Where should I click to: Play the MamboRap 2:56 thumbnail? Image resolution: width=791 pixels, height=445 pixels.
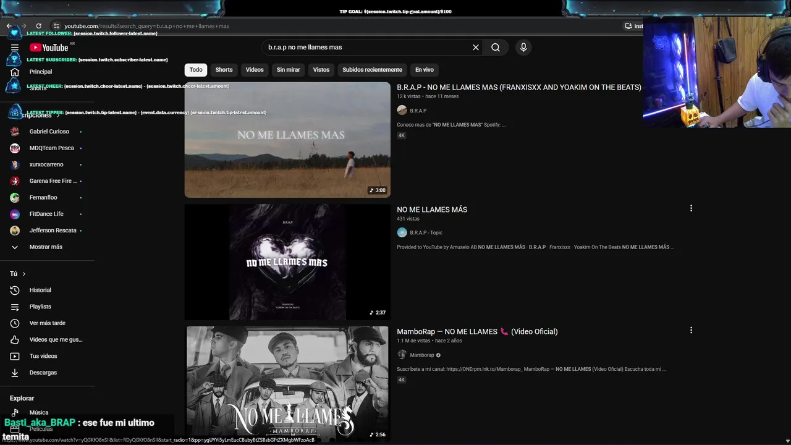coord(287,383)
